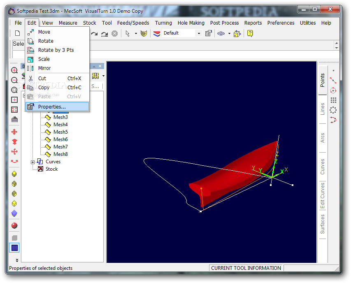Click the blue construction plane icon
Screen dimensions: 351x283
pos(221,34)
